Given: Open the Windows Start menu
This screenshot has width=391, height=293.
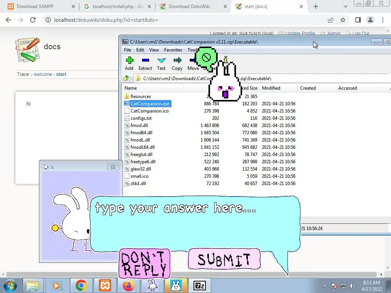Looking at the screenshot, I should coord(10,285).
